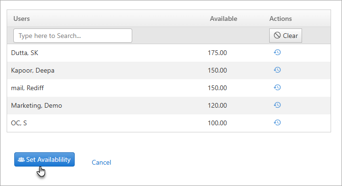
Task: Open availability history for OC, S
Action: pyautogui.click(x=277, y=123)
